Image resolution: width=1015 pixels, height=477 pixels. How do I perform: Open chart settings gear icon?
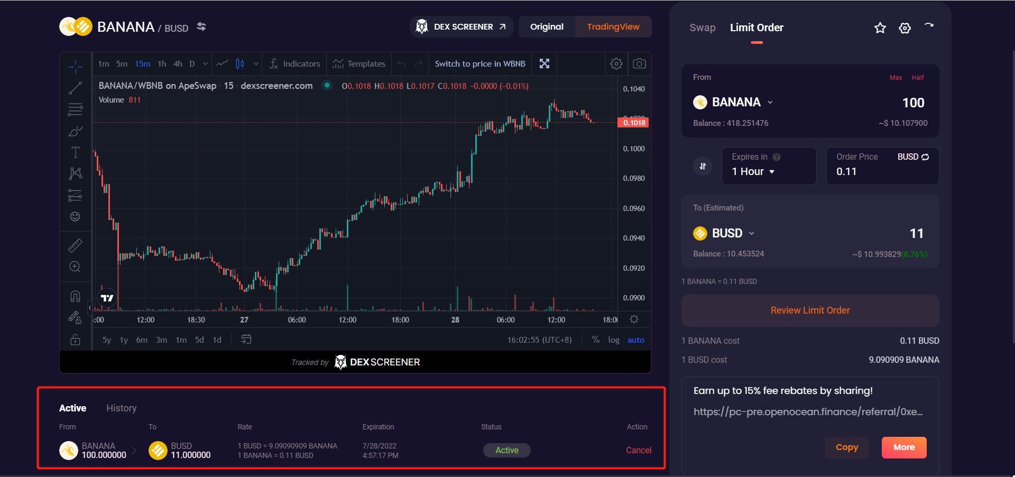tap(616, 63)
